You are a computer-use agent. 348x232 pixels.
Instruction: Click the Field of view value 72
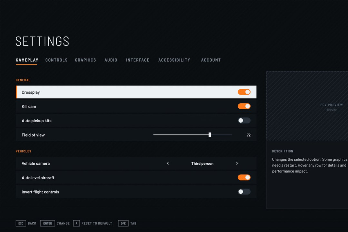pyautogui.click(x=249, y=135)
